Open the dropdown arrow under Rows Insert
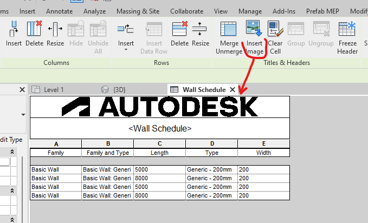The width and height of the screenshot is (368, 223). click(126, 50)
